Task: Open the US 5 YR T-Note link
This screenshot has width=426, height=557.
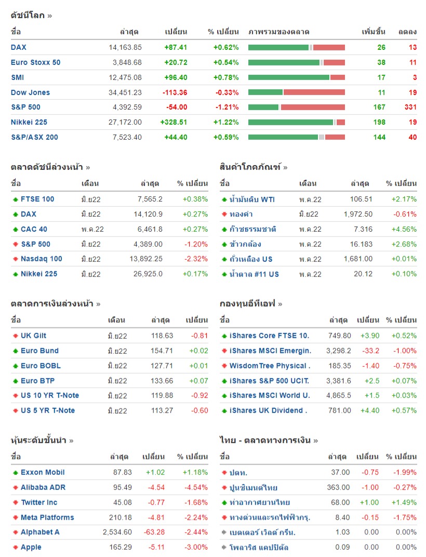Action: click(48, 410)
